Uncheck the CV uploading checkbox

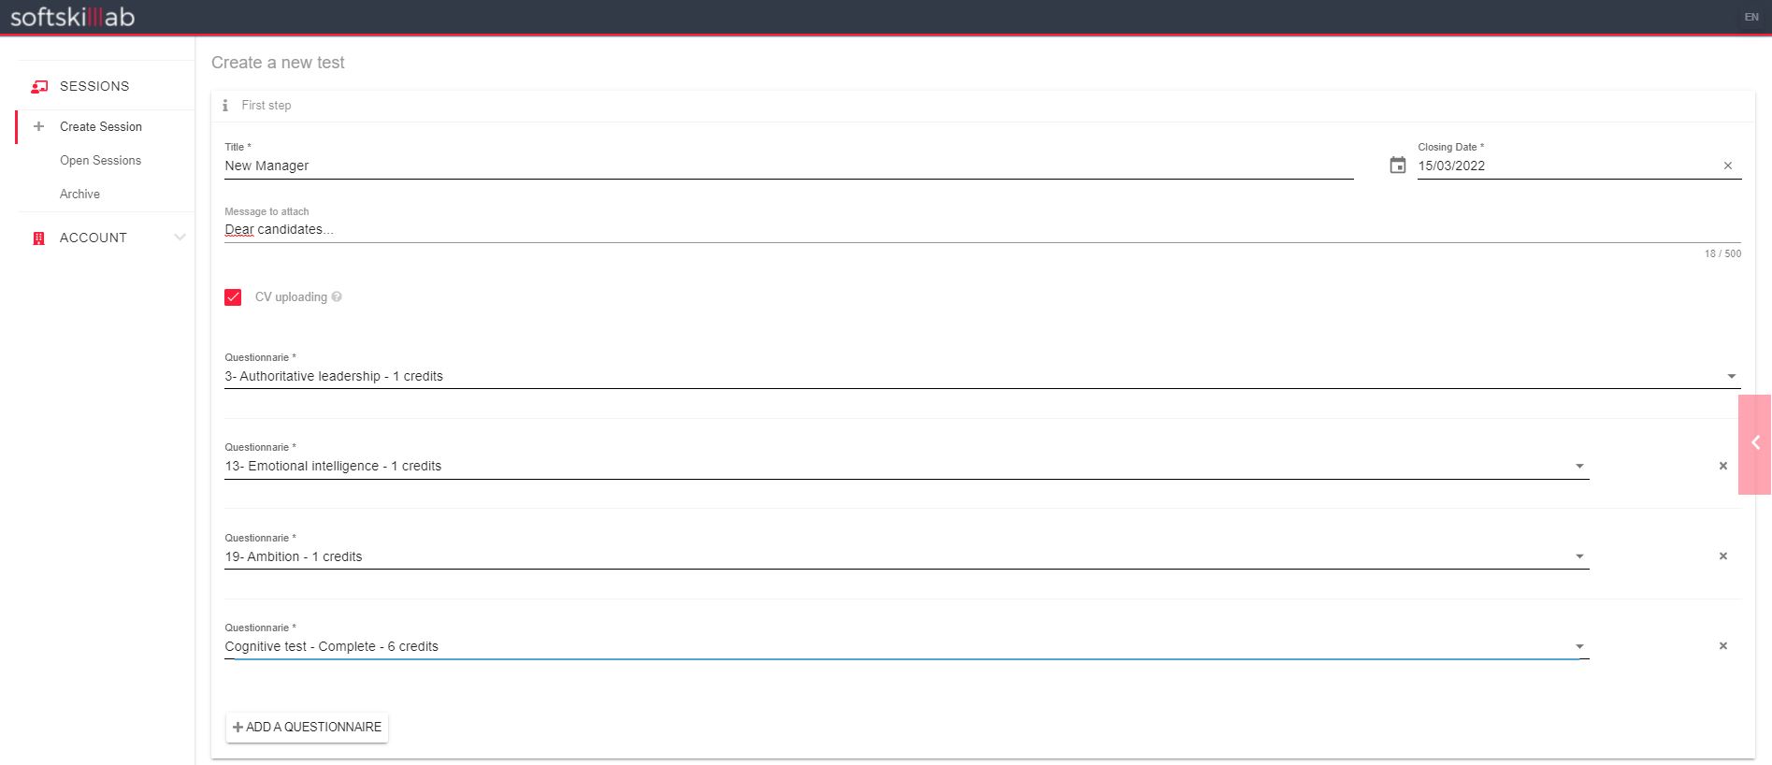[234, 297]
